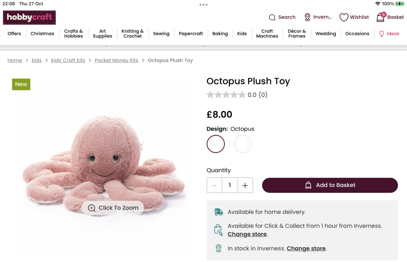This screenshot has height=262, width=407.
Task: Increase quantity with plus button
Action: (245, 185)
